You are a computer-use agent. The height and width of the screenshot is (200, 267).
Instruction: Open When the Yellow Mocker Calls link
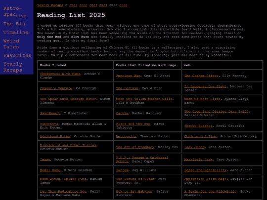pos(144,99)
